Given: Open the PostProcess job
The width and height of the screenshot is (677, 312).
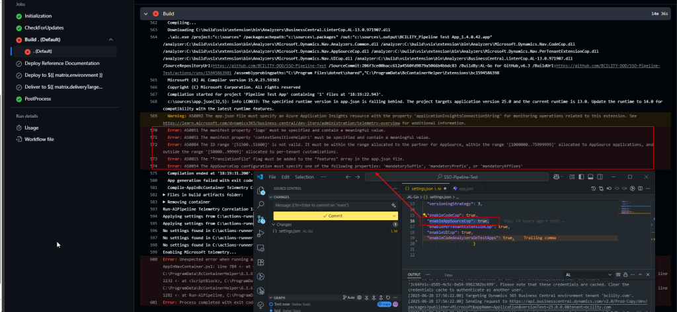Looking at the screenshot, I should (x=38, y=98).
